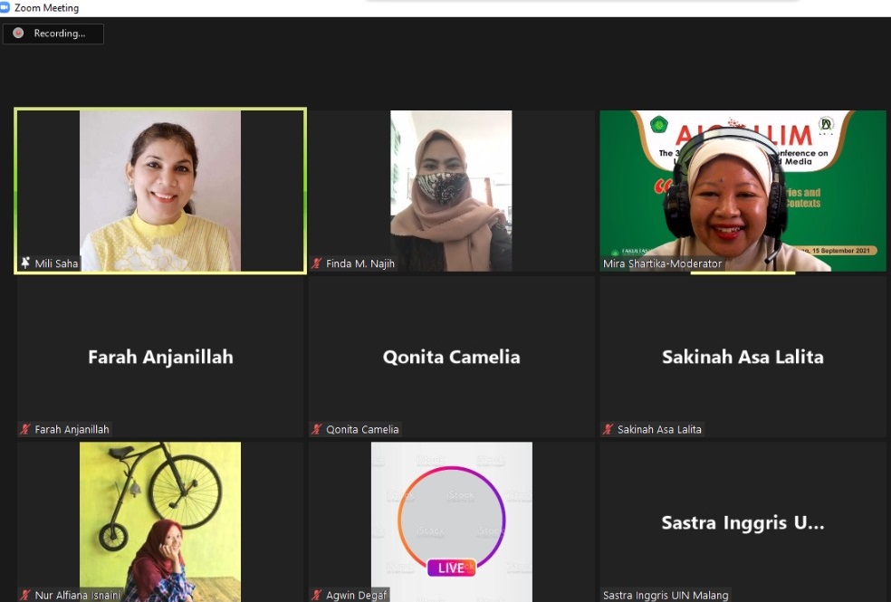Select the Sastra Inggris UIN Malang tile
Image resolution: width=891 pixels, height=602 pixels.
[742, 522]
